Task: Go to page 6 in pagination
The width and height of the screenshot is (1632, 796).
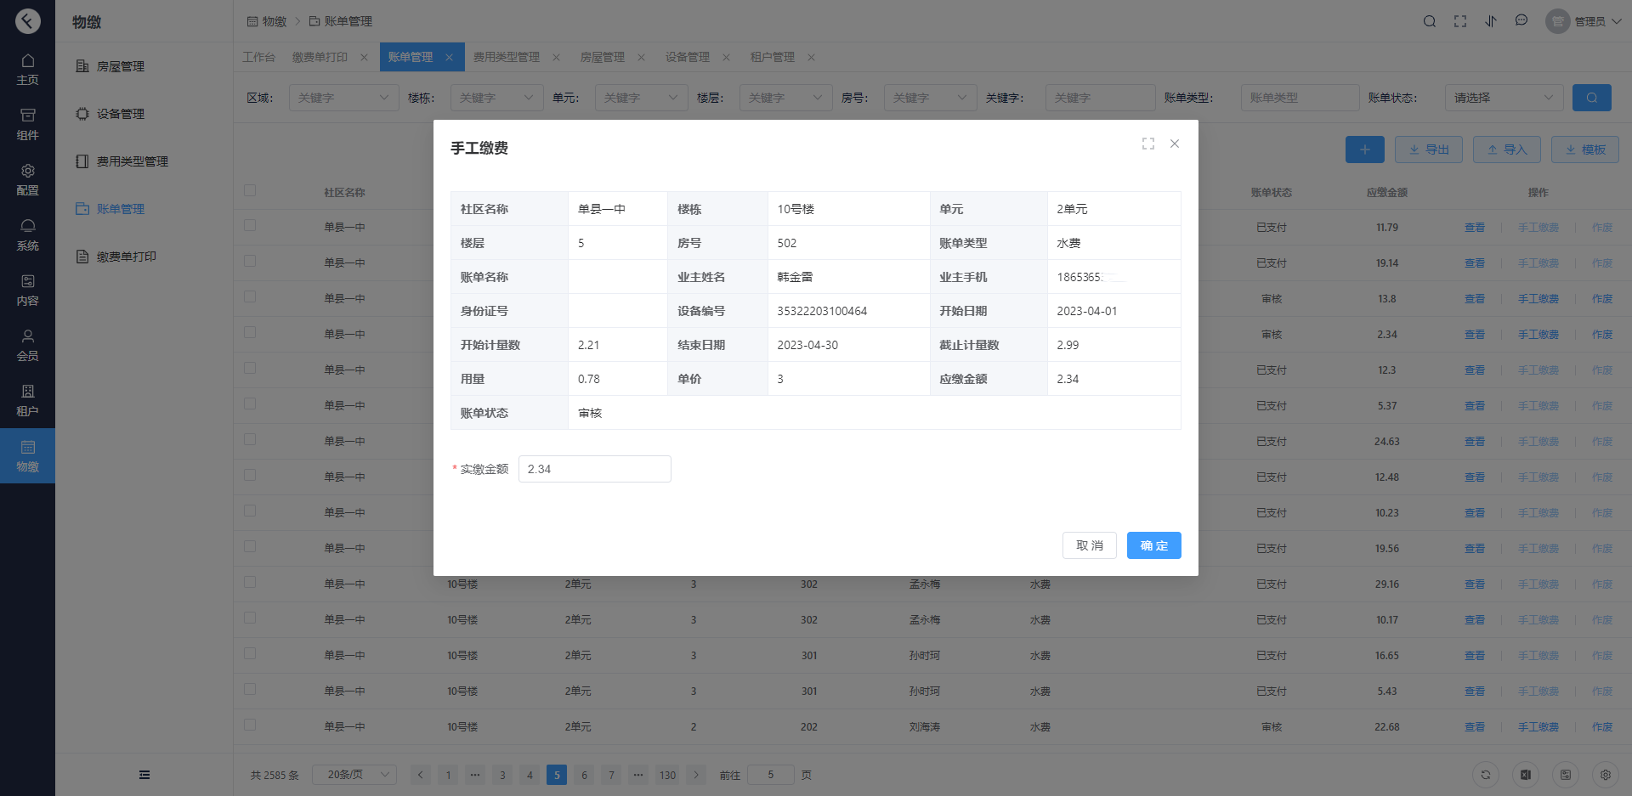Action: click(x=584, y=775)
